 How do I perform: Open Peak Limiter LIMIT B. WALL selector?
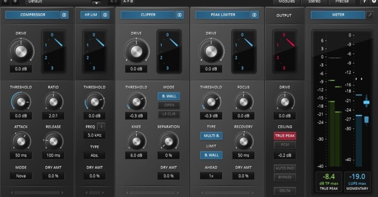pos(211,155)
